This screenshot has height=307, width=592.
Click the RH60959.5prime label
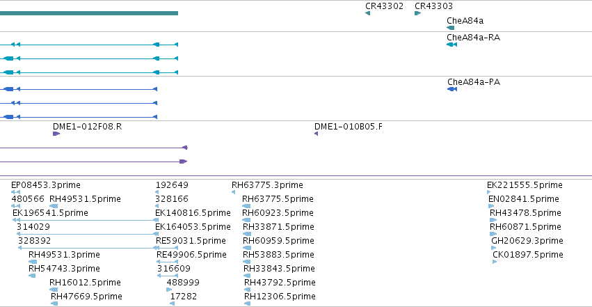click(279, 241)
